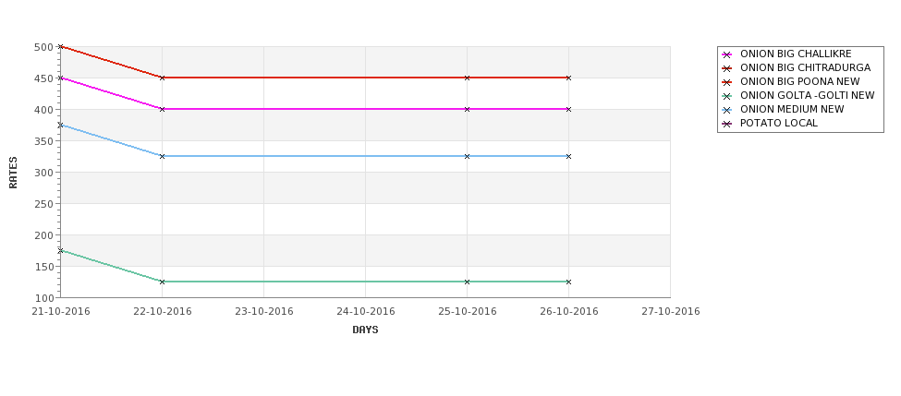
Task: Click the ONION BIG CHITRADURGA legend marker
Action: pyautogui.click(x=727, y=68)
